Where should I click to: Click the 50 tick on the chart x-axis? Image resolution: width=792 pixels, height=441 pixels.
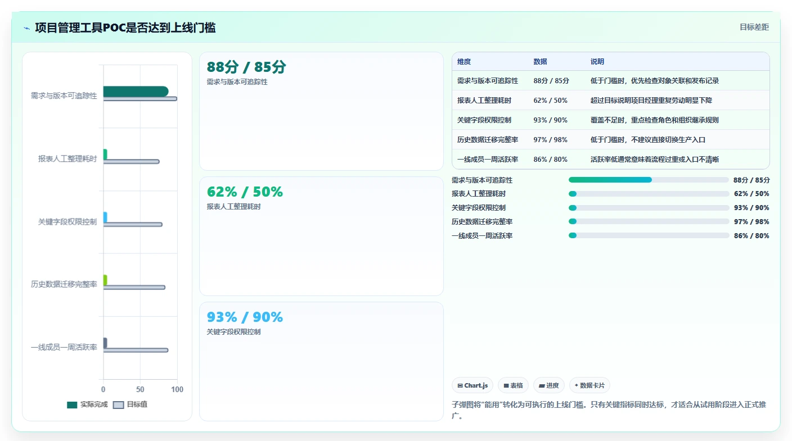click(x=140, y=389)
